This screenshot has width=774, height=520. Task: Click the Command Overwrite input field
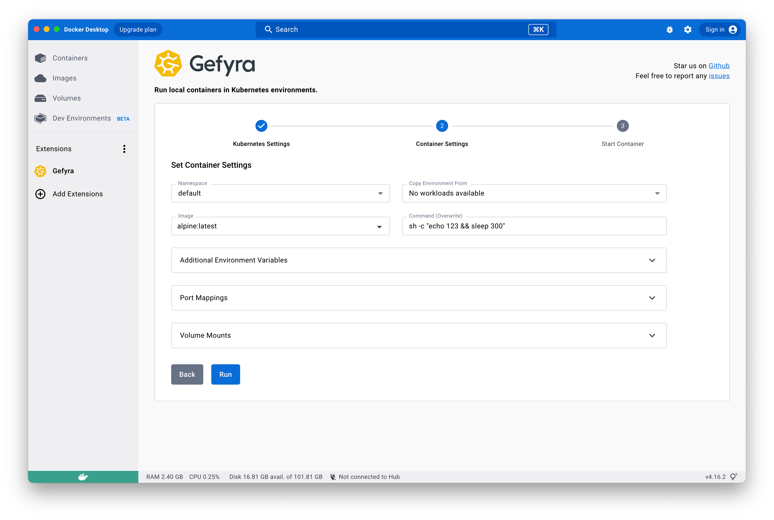pyautogui.click(x=534, y=226)
